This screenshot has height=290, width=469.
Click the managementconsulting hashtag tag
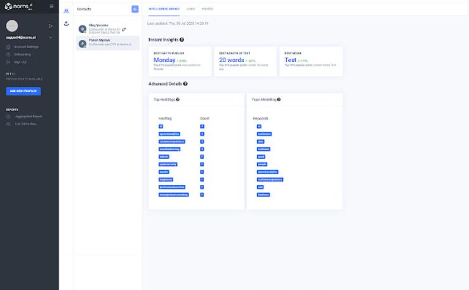point(173,194)
